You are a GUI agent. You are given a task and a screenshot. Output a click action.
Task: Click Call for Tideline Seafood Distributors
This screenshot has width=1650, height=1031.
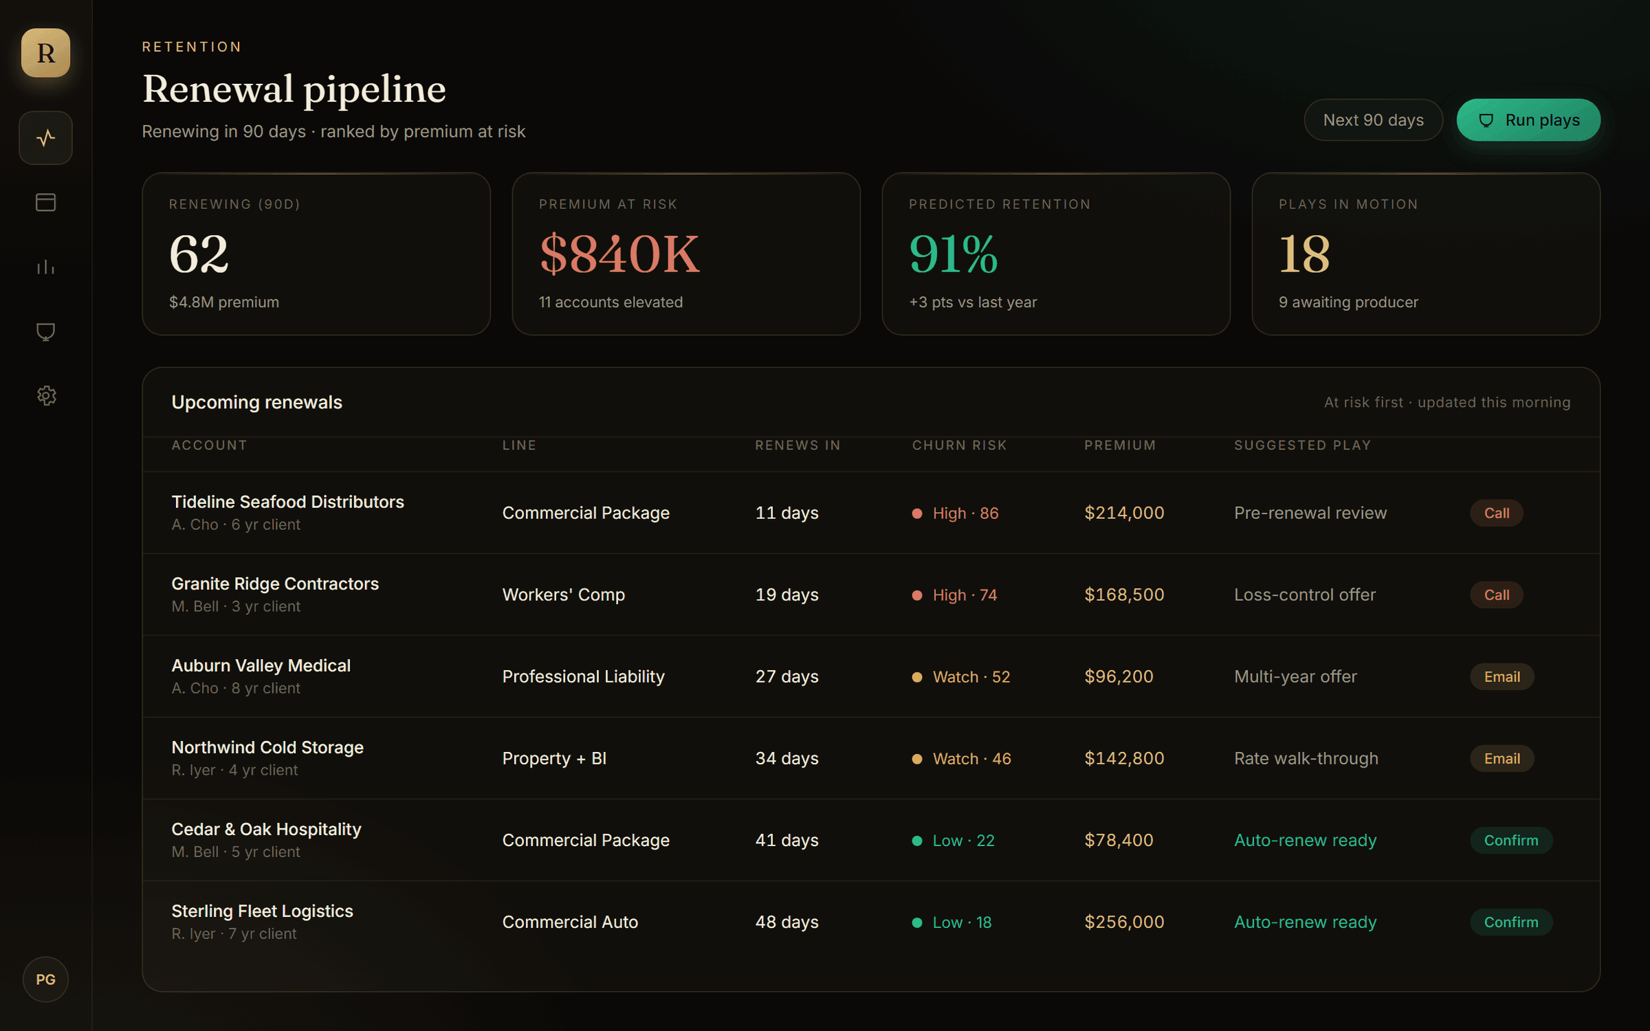point(1496,513)
